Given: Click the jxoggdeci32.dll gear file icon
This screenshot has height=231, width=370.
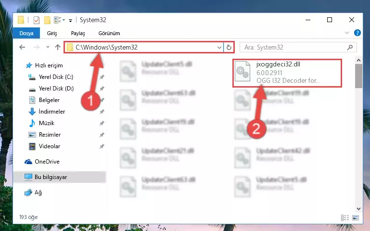Looking at the screenshot, I should pyautogui.click(x=243, y=71).
